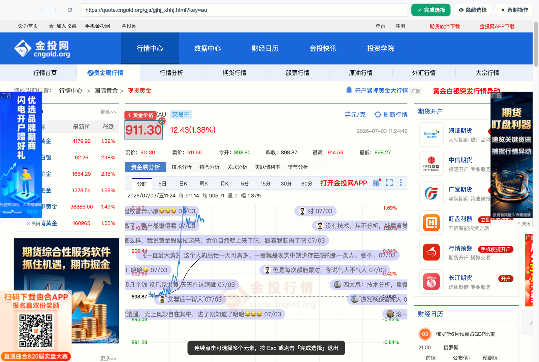Open the chart three-dot more menu
Viewport: 539px width, 362px height.
click(x=401, y=183)
